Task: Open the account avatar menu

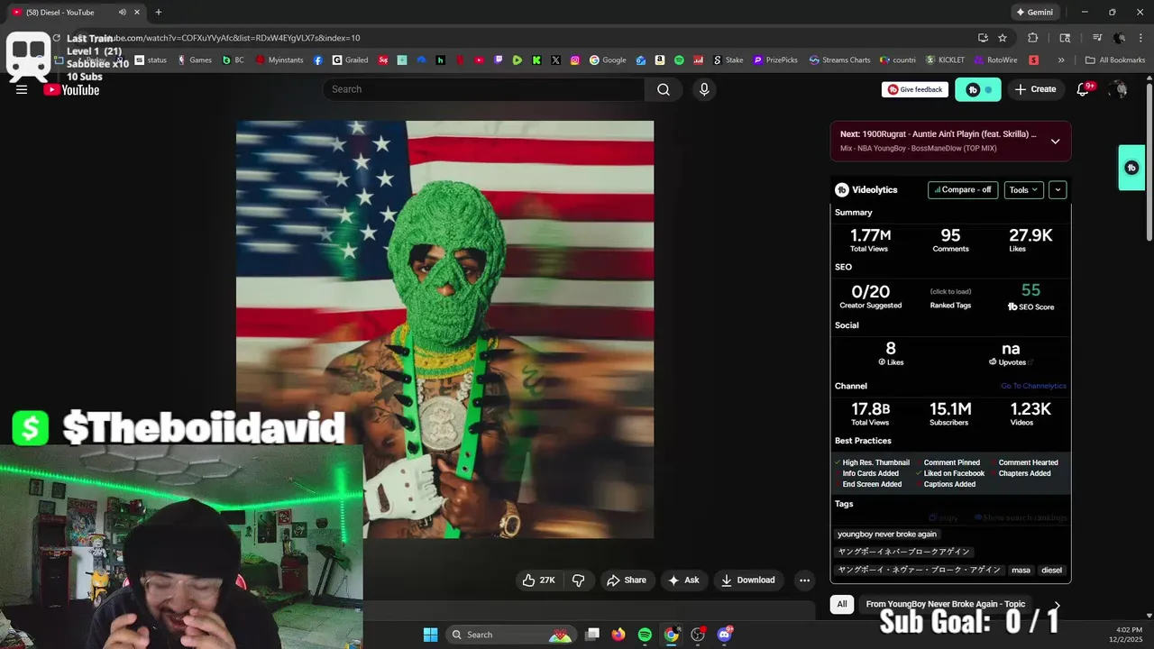Action: coord(1119,89)
